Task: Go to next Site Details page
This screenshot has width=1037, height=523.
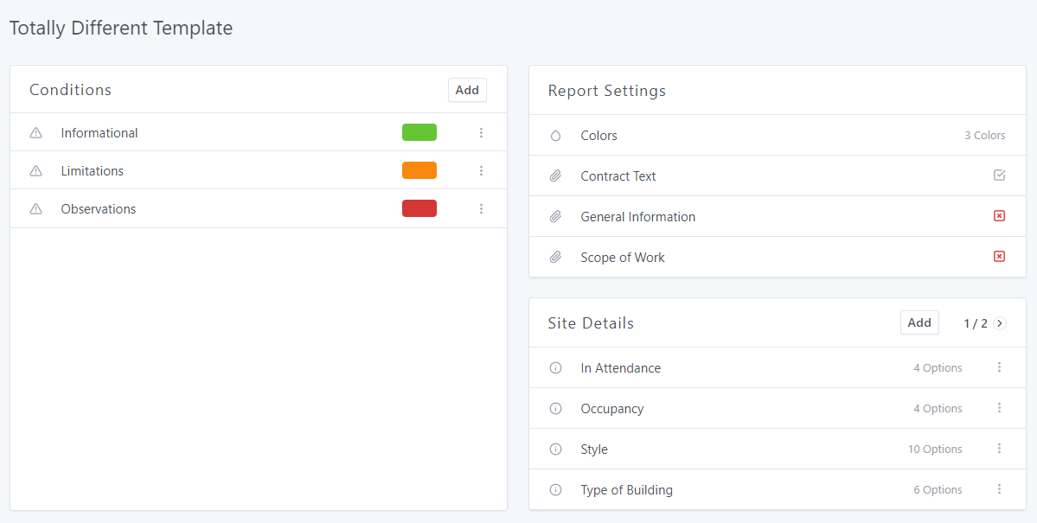Action: [x=1000, y=323]
